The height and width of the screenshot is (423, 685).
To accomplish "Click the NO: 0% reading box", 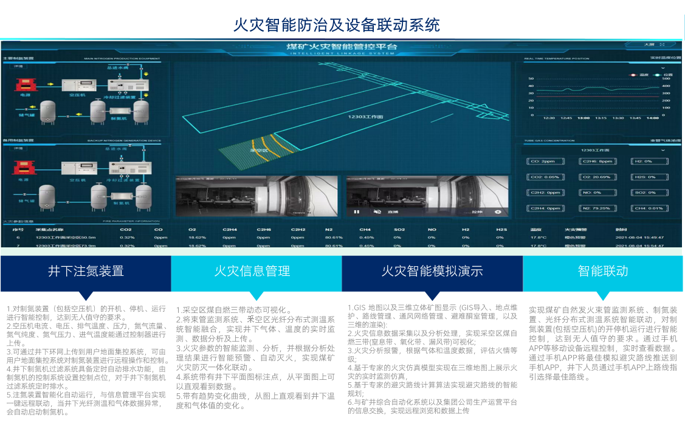I will pos(597,193).
